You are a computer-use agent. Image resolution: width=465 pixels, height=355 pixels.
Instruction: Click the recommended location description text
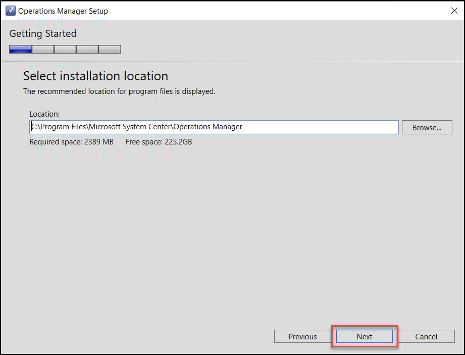click(119, 91)
